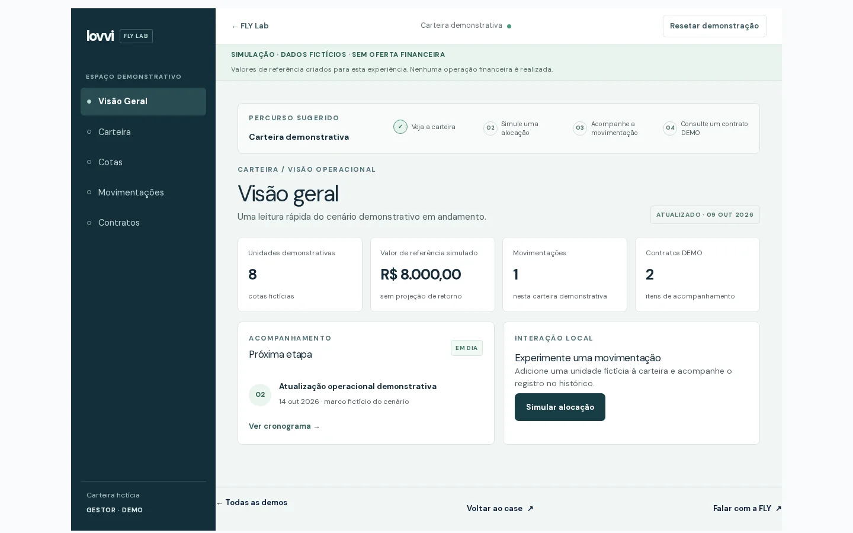Open Contratos in sidebar
The height and width of the screenshot is (533, 853).
143,223
